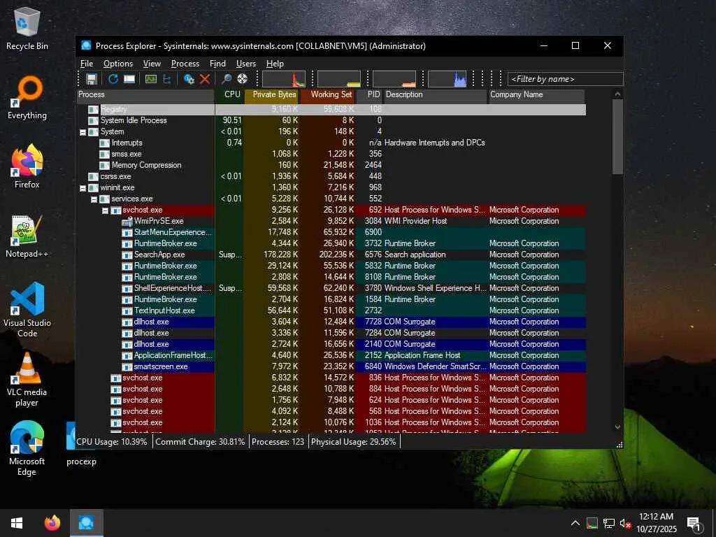Toggle the Show Process Tree icon
Screen dimensions: 716x537
pyautogui.click(x=166, y=79)
